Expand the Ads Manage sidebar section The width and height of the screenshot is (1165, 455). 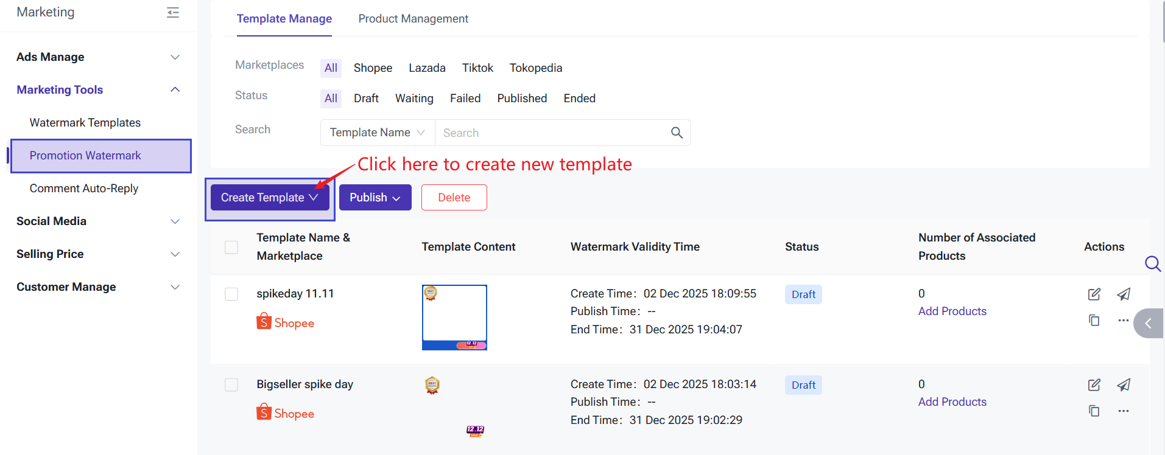point(99,57)
